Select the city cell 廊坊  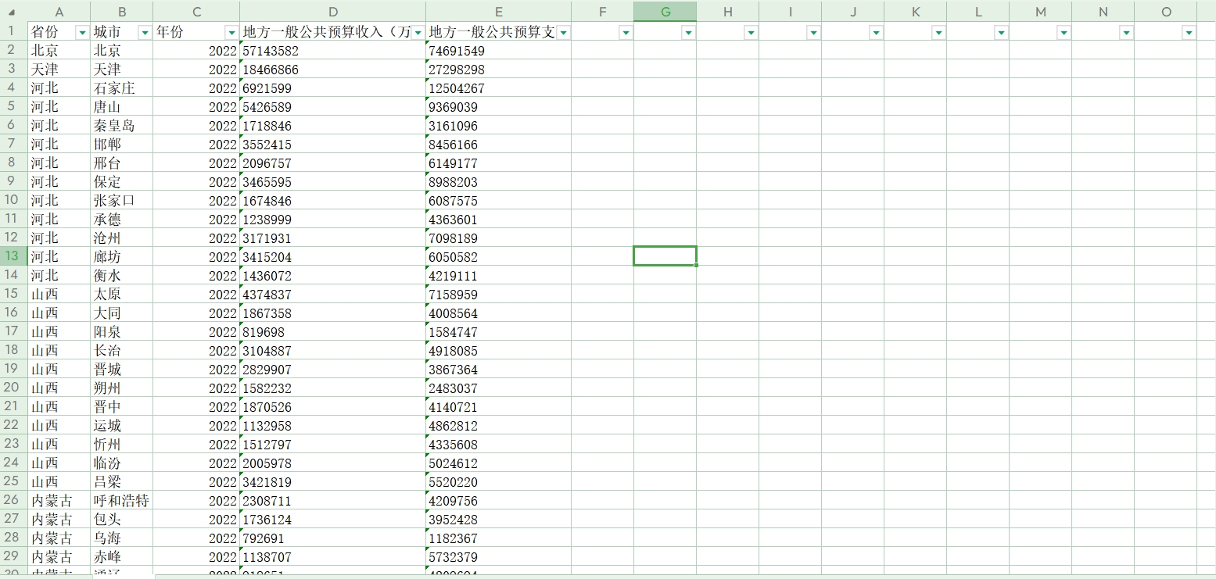[x=122, y=257]
